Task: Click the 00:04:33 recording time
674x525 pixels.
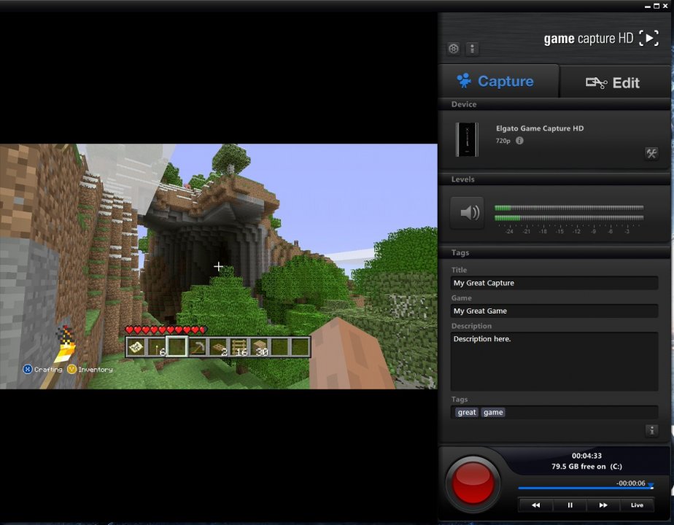Action: click(x=586, y=456)
